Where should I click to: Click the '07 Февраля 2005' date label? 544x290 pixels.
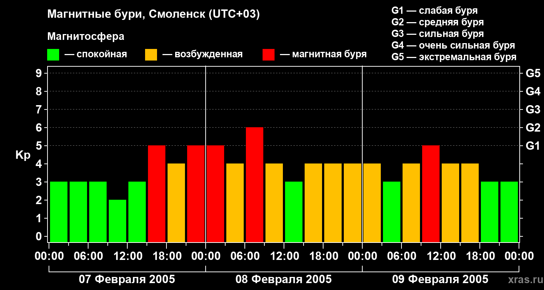click(x=127, y=279)
